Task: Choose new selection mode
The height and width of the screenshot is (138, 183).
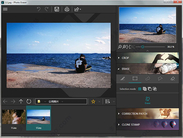Action: 140,89
